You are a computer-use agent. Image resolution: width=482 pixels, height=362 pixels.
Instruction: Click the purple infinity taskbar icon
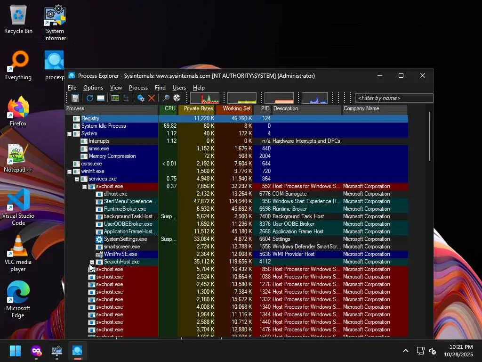pos(36,351)
